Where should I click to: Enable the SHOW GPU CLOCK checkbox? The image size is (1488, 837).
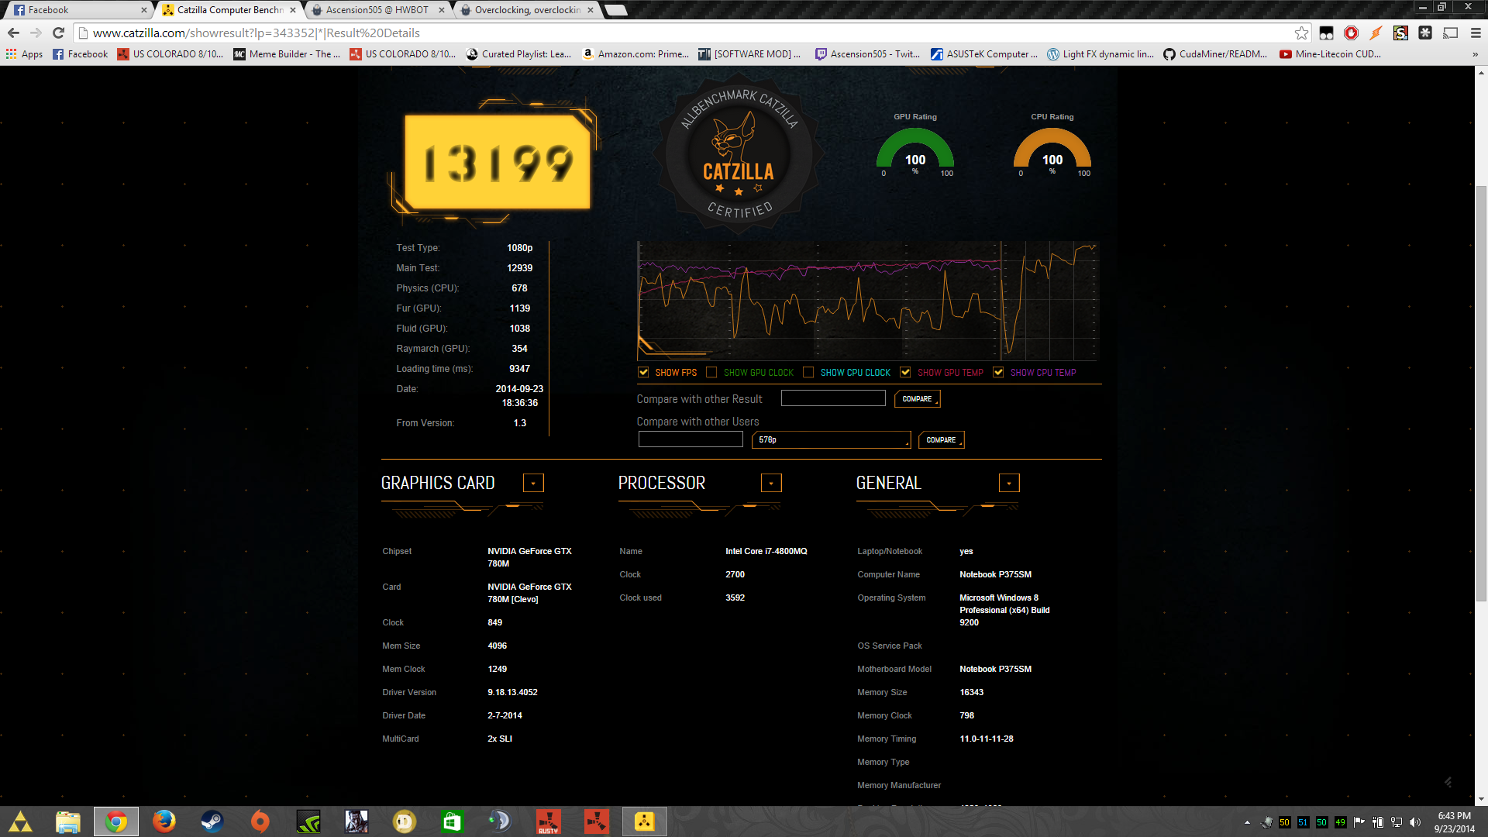711,372
